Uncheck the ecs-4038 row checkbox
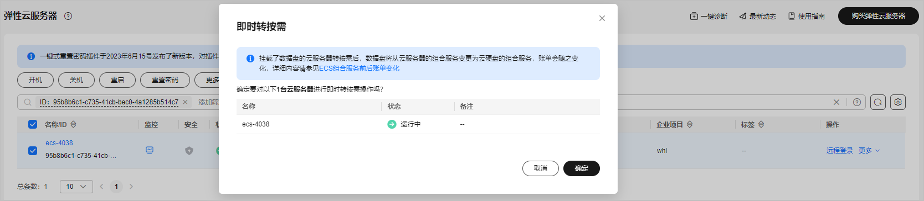This screenshot has height=201, width=924. click(33, 150)
